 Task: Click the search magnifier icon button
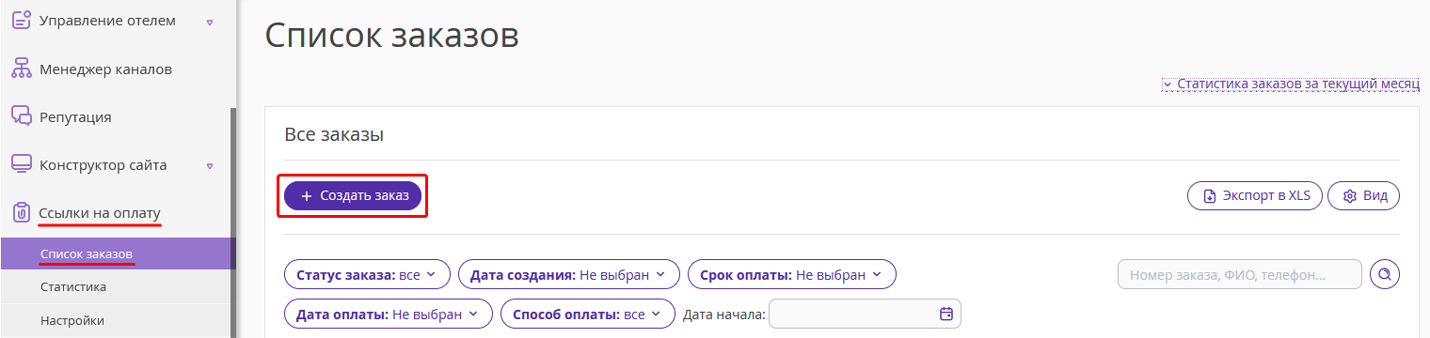pyautogui.click(x=1385, y=274)
